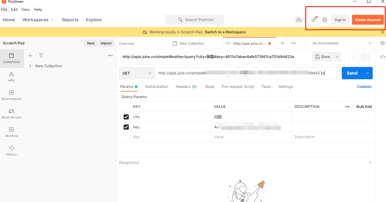Image resolution: width=386 pixels, height=202 pixels.
Task: Switch to the Authorization tab
Action: click(157, 87)
